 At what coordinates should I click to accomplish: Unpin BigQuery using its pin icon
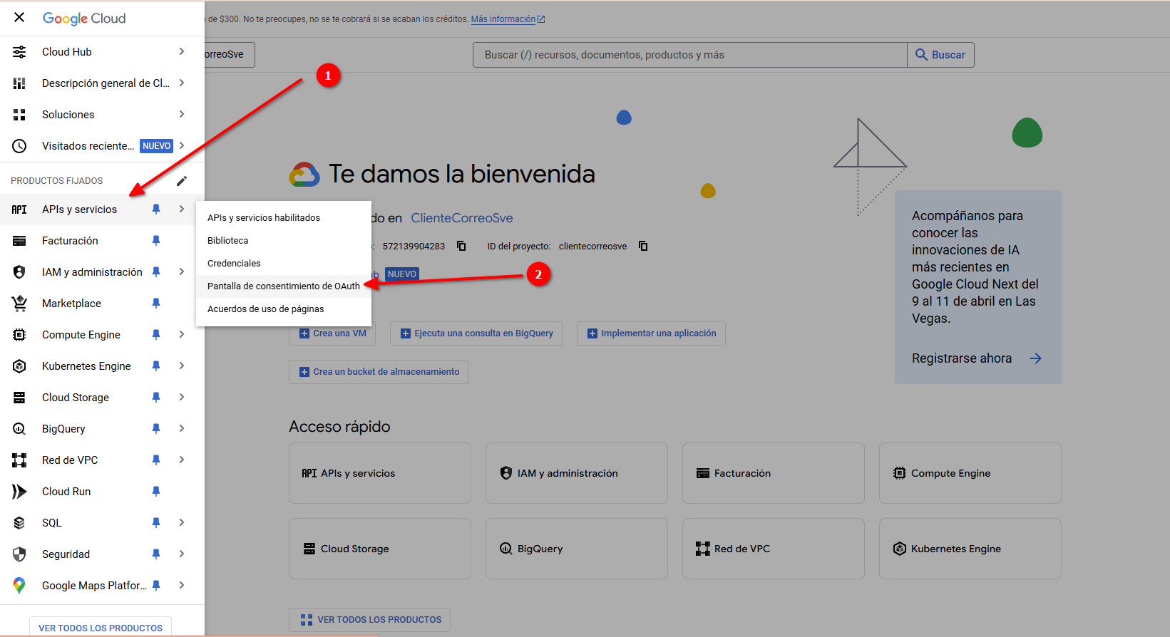click(156, 429)
